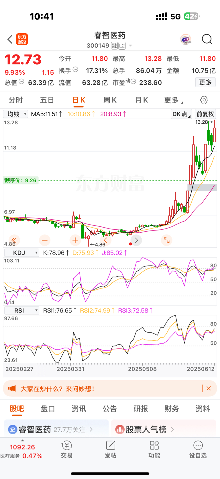Switch to the 财务 tab

pos(172,409)
